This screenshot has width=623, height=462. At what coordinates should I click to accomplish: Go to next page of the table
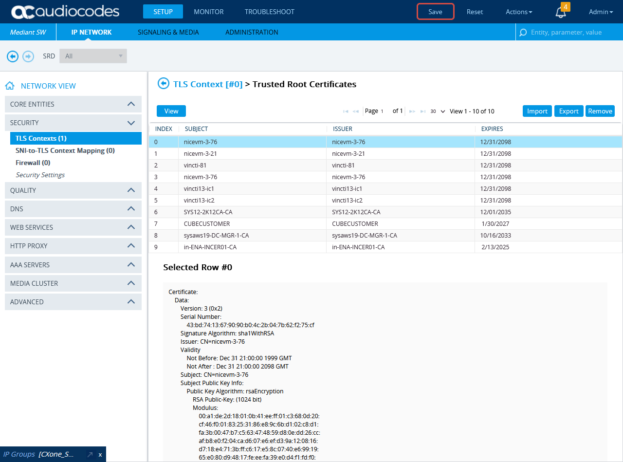click(x=412, y=111)
